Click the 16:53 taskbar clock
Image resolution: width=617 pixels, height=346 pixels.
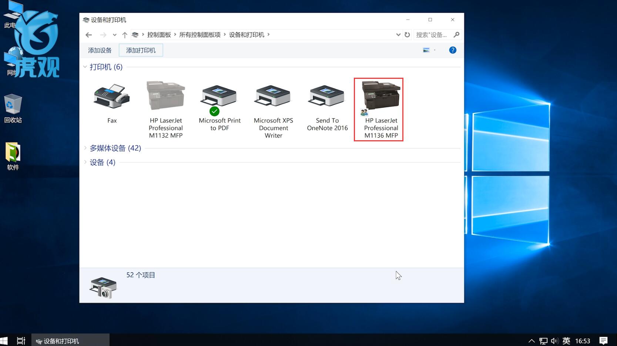[x=583, y=341]
